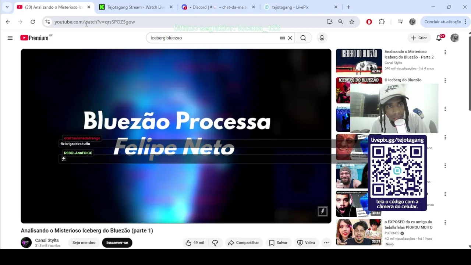Switch to the tejotagang LivePix tab

click(x=301, y=7)
